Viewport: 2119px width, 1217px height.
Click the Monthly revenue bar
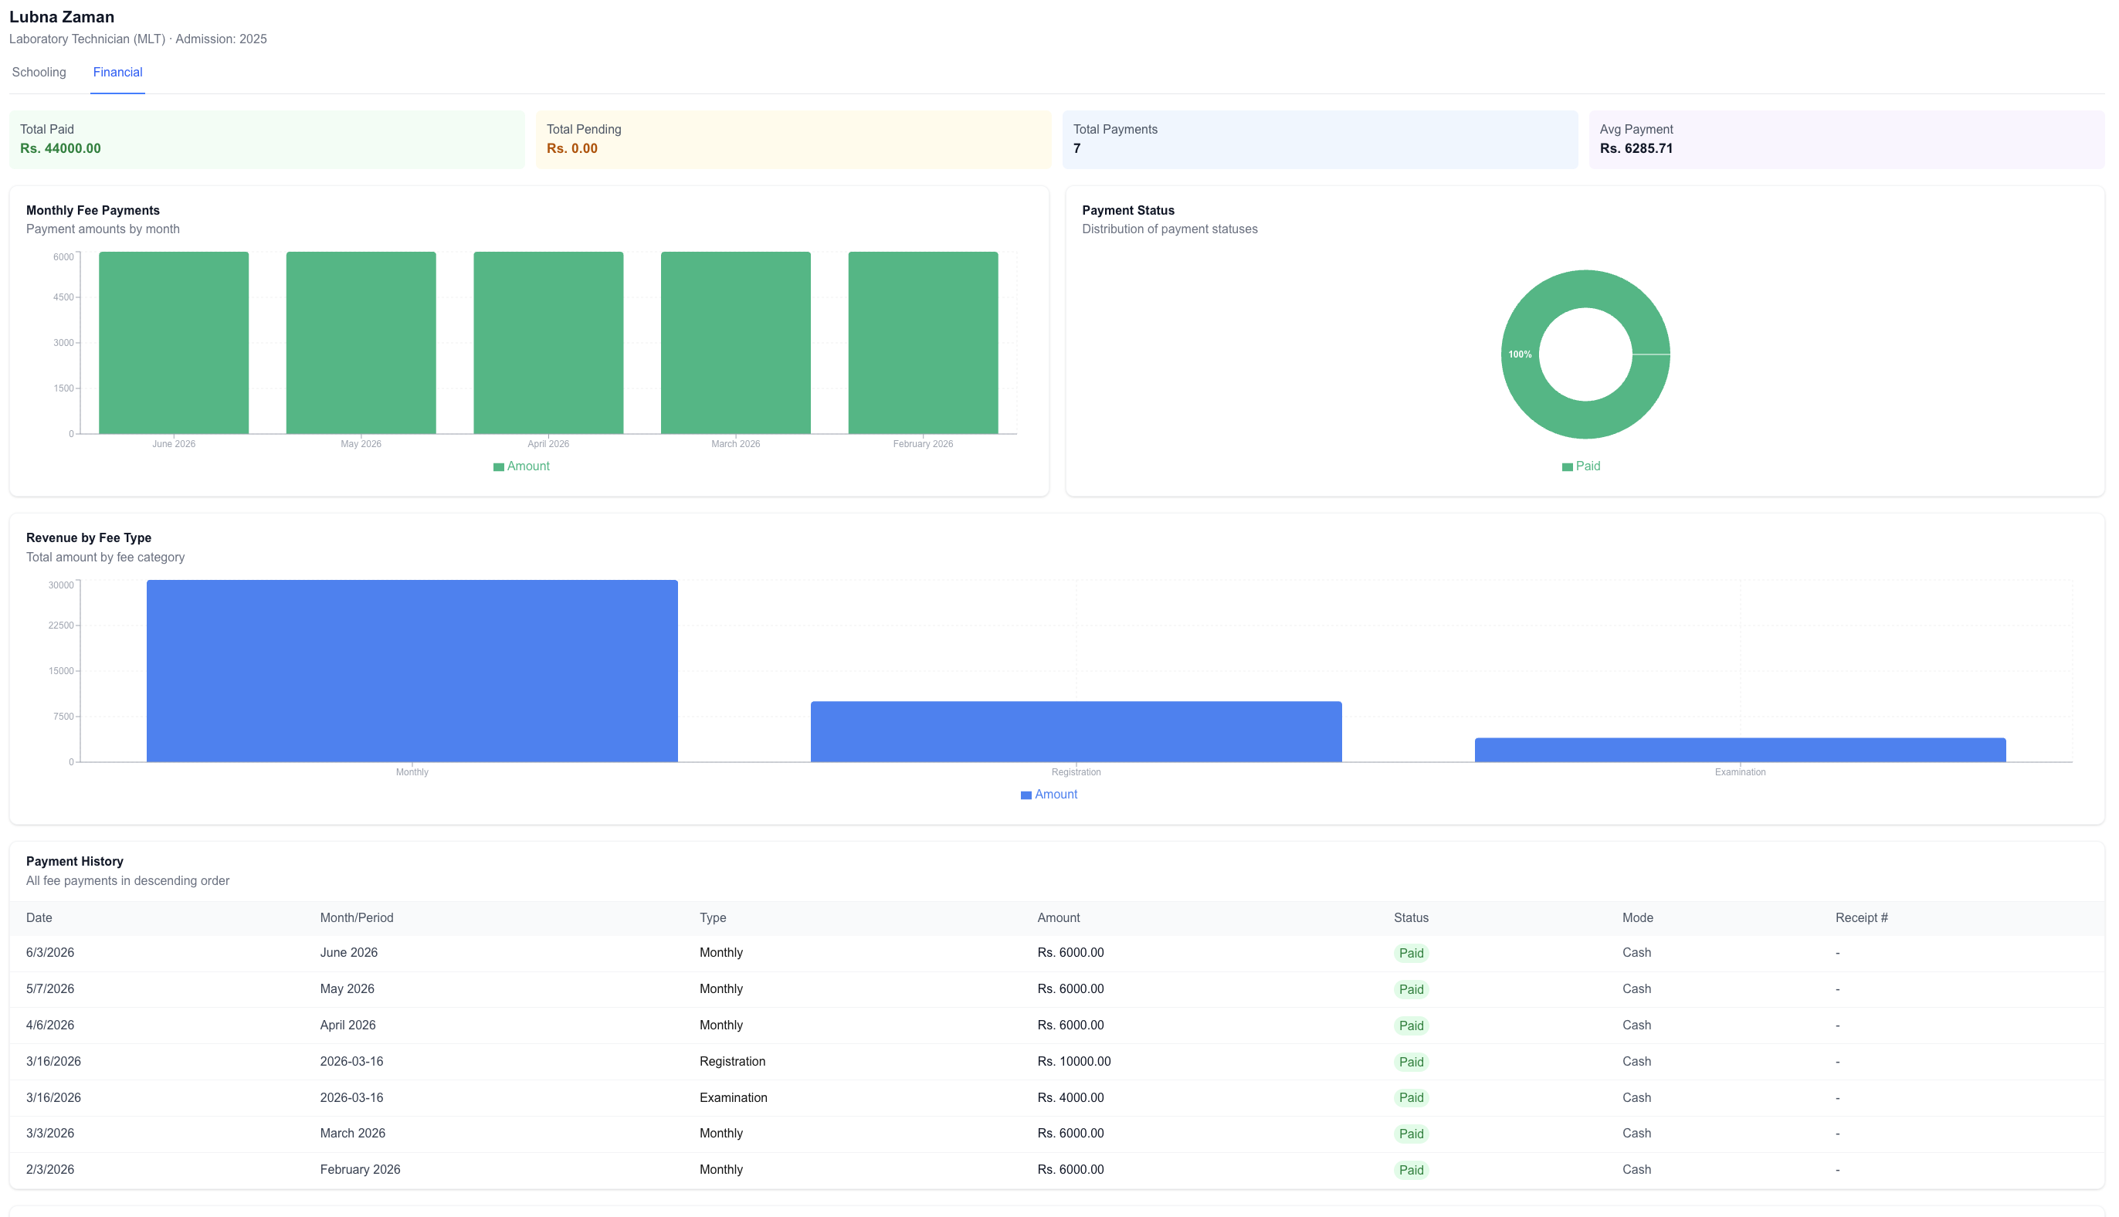412,670
